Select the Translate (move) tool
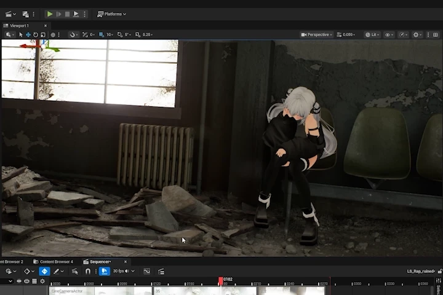 pyautogui.click(x=28, y=34)
